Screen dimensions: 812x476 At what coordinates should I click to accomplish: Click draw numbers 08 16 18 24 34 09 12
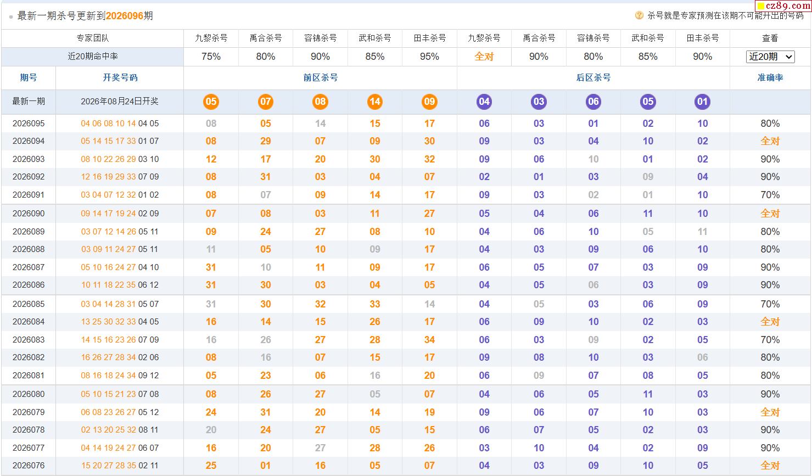tap(120, 376)
